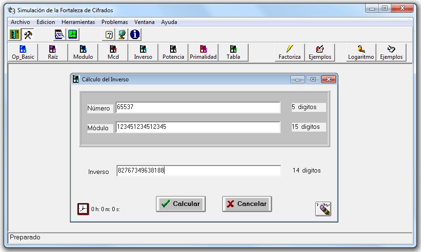Open the Primalidad test tool

[203, 53]
